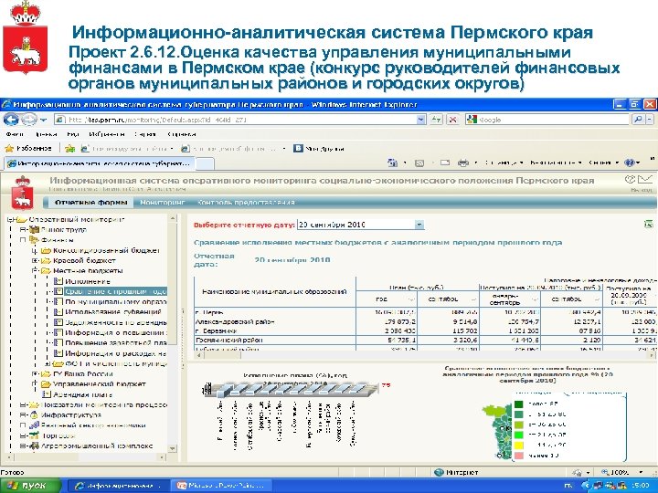658x493 pixels.
Task: Click the tree panel scroll down arrow
Action: pyautogui.click(x=173, y=448)
